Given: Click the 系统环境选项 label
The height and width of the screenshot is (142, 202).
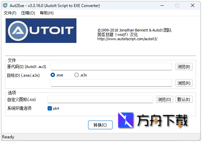Looking at the screenshot, I should [x=19, y=108].
